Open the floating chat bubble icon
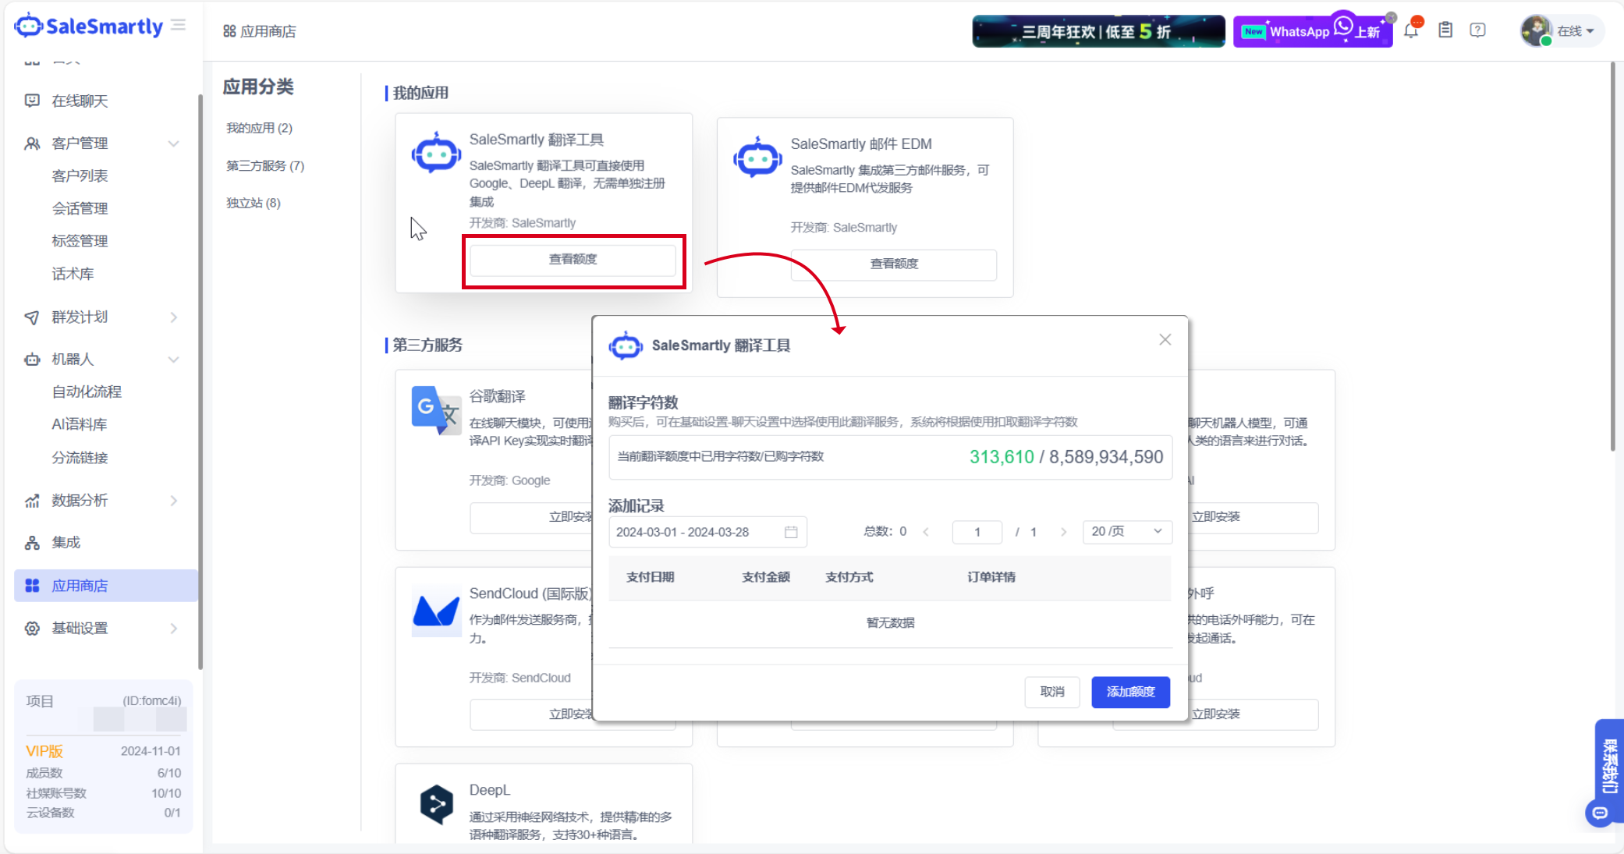Viewport: 1624px width, 854px height. click(x=1600, y=813)
